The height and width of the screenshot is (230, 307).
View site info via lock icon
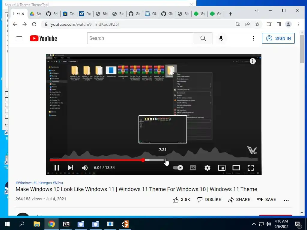point(46,24)
